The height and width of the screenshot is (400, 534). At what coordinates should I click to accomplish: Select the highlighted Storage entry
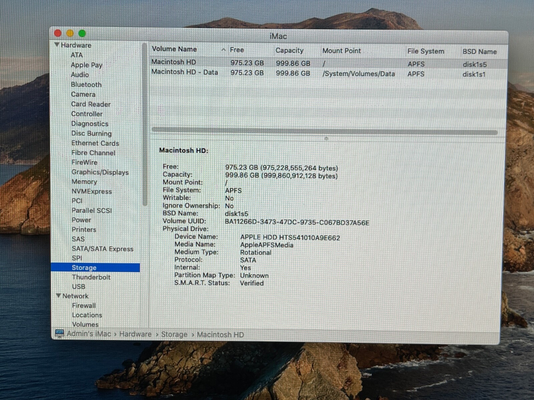(95, 268)
